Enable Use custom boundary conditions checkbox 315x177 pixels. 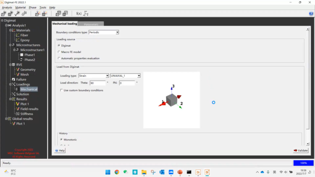point(62,90)
